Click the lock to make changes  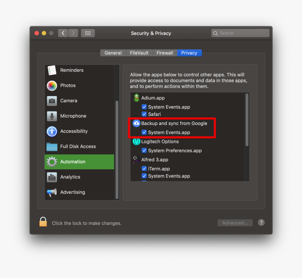[43, 221]
